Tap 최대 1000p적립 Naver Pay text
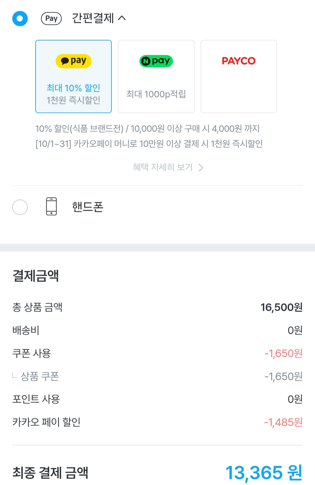Image resolution: width=315 pixels, height=485 pixels. click(x=156, y=94)
